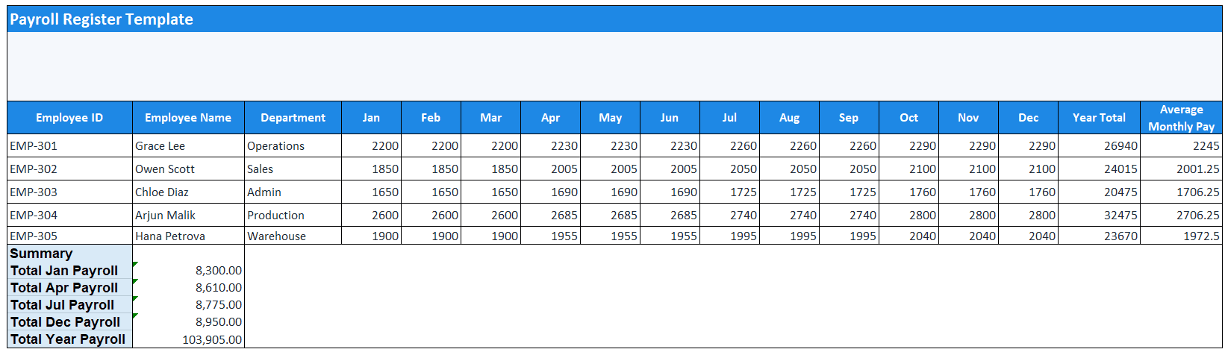This screenshot has height=355, width=1225.
Task: Select the Aug column header
Action: coord(789,118)
